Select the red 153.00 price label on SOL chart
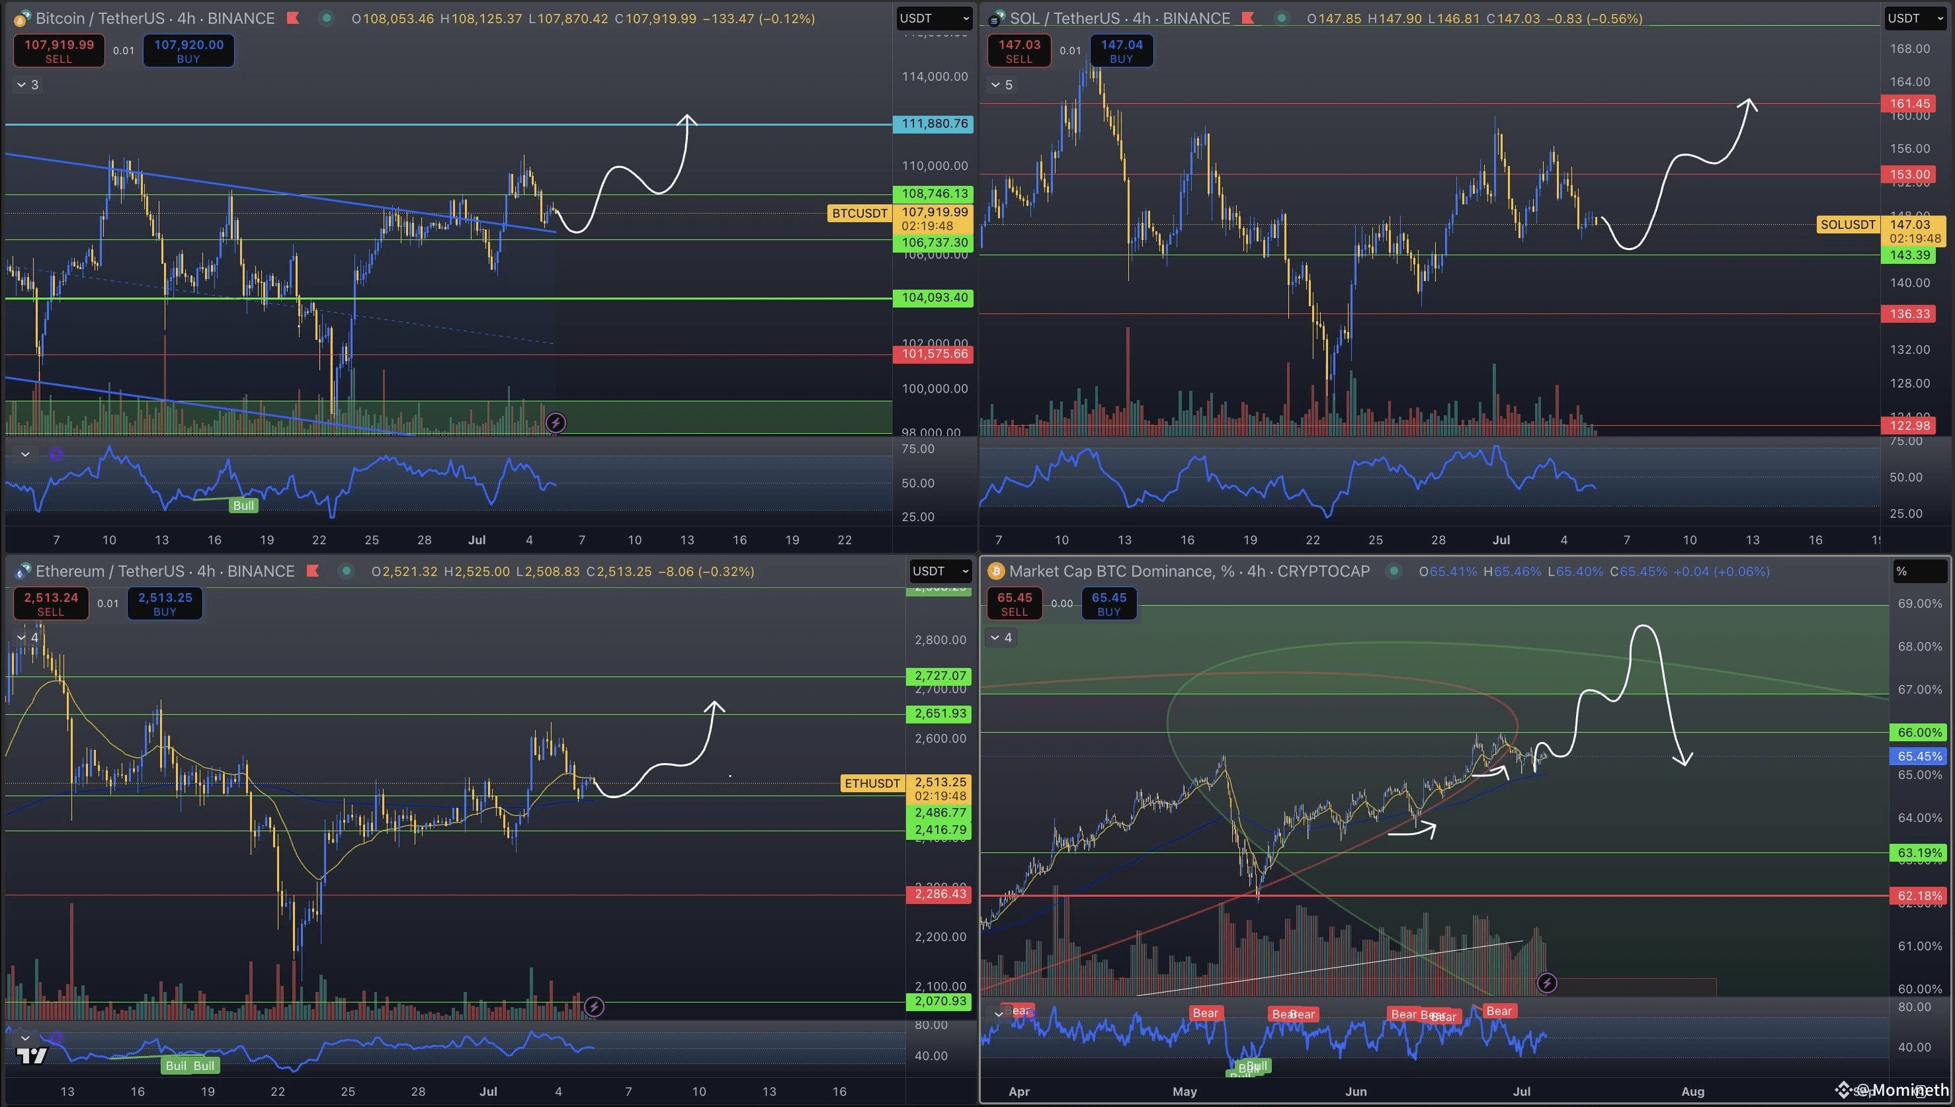The height and width of the screenshot is (1107, 1955). tap(1909, 175)
